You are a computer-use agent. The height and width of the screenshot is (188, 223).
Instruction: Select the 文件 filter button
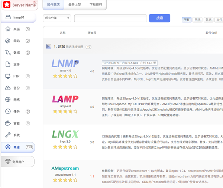tap(219, 20)
